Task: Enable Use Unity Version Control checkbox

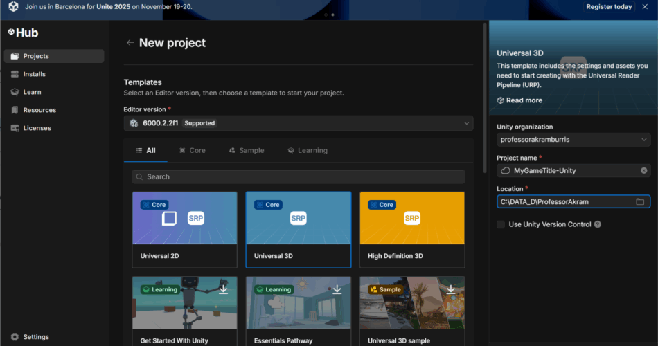Action: point(501,224)
